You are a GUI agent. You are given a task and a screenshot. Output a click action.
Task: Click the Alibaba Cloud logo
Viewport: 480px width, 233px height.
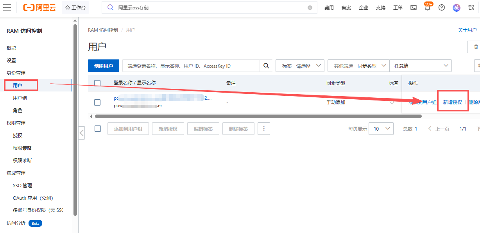click(39, 7)
